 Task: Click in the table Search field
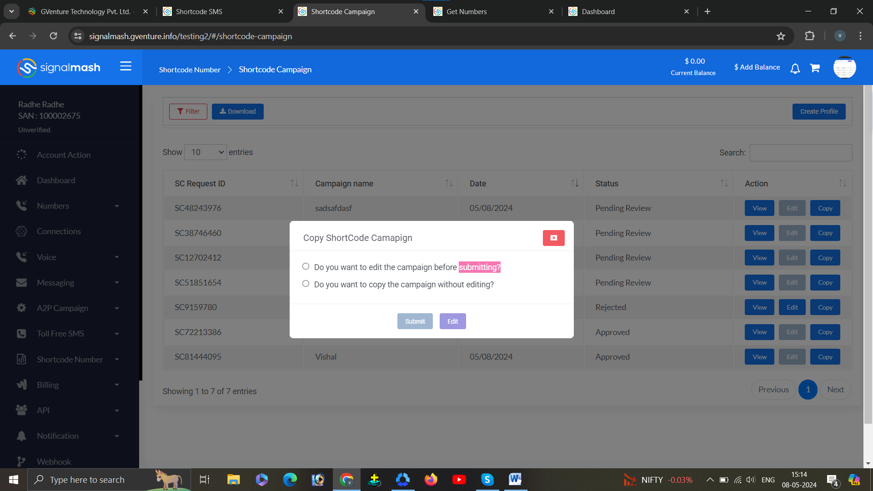(x=800, y=153)
